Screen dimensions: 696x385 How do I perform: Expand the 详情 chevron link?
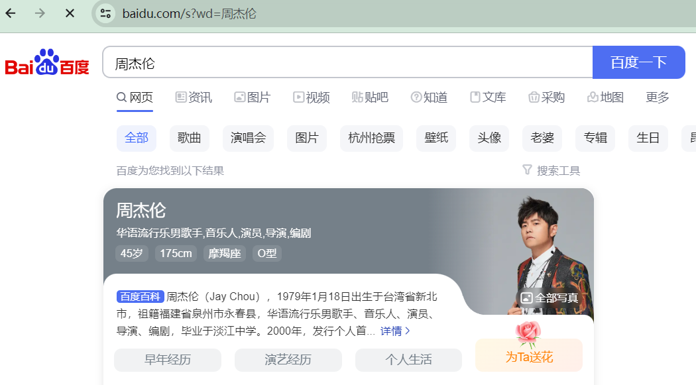click(395, 331)
